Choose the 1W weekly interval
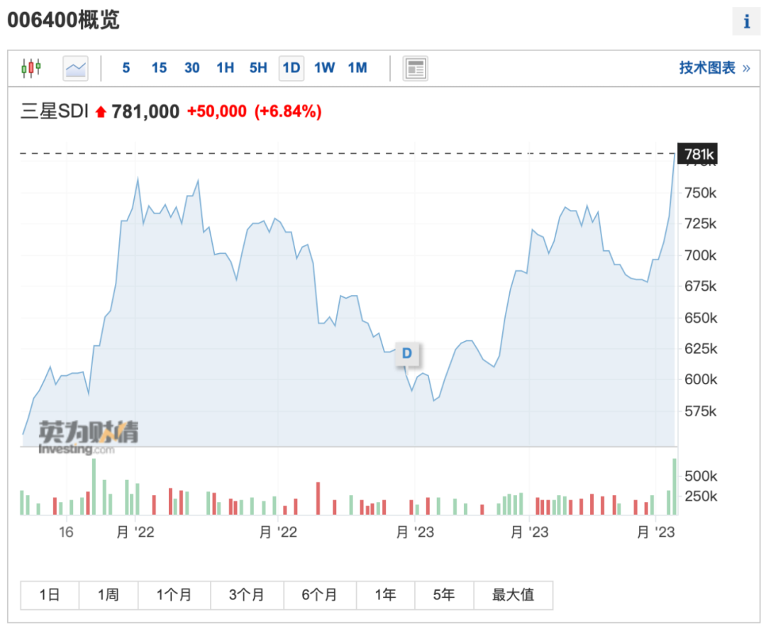Viewport: 766px width, 629px height. tap(324, 68)
